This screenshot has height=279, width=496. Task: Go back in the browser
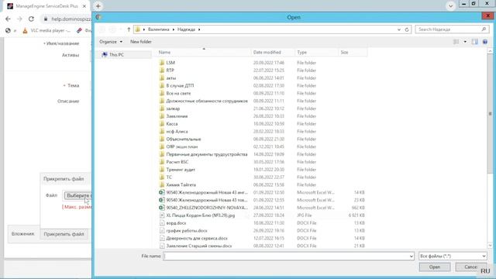(8, 19)
